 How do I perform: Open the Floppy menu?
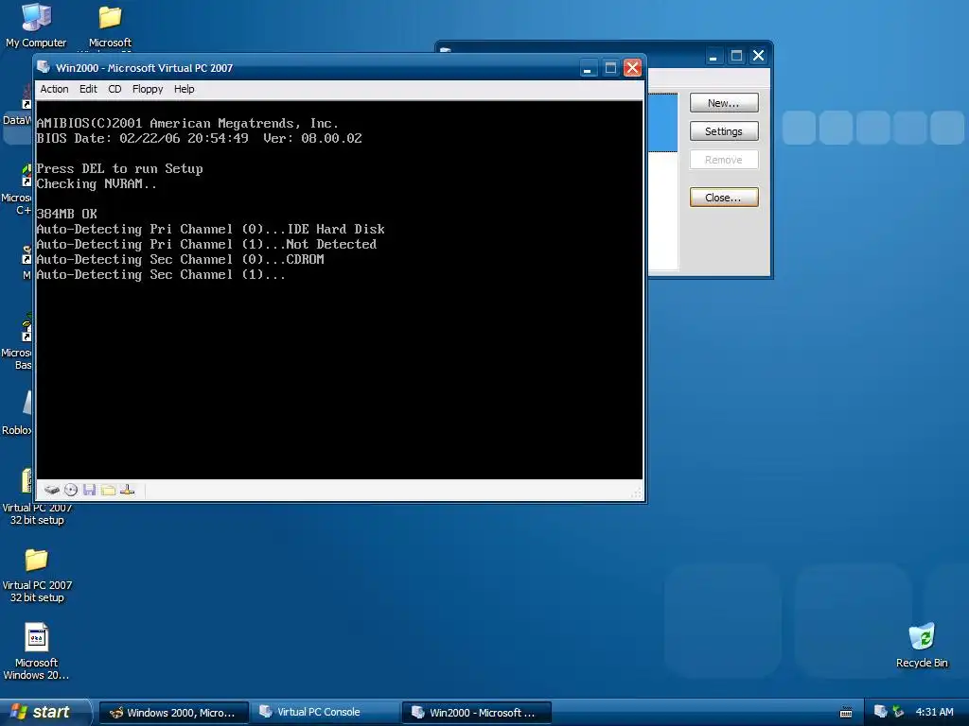click(x=148, y=89)
